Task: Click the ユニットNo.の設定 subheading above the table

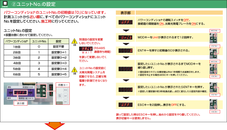Action: coord(18,30)
